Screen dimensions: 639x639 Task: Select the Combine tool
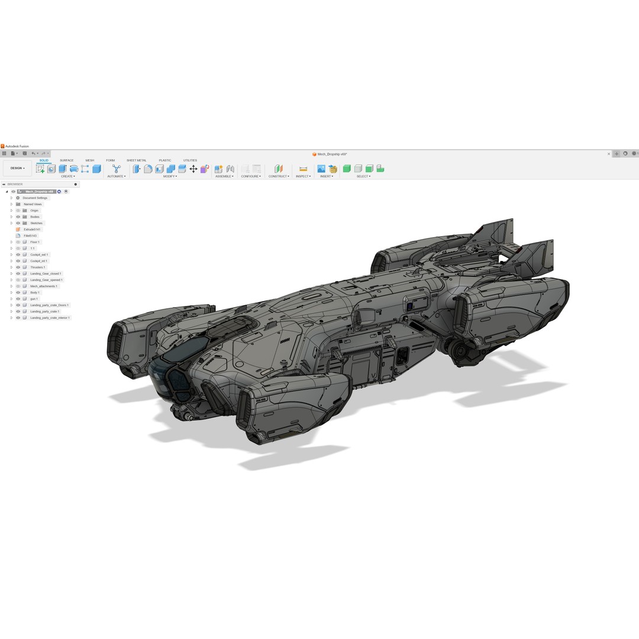click(x=171, y=169)
